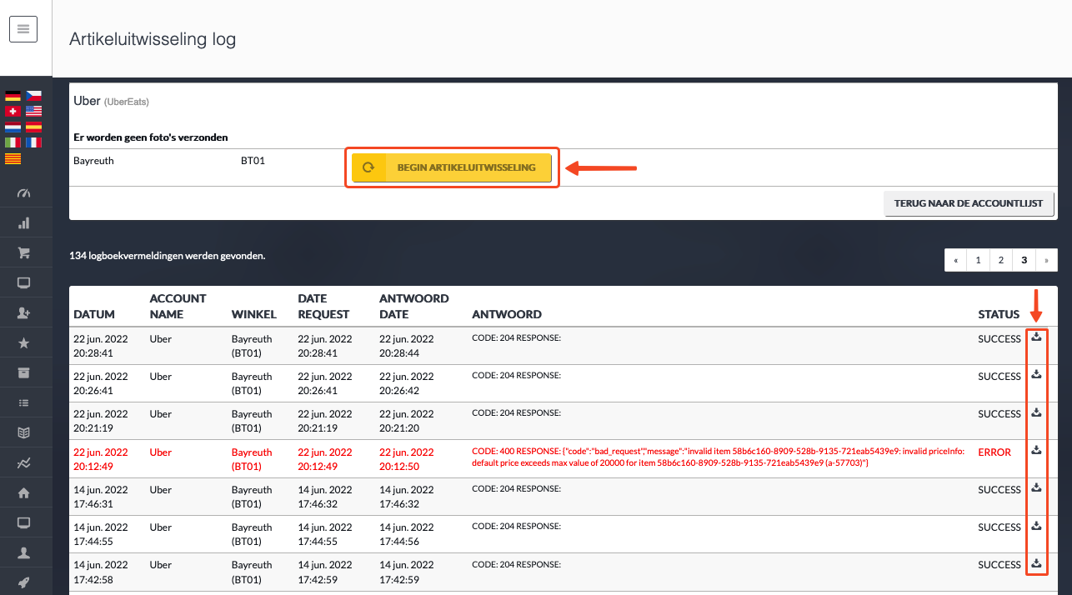Image resolution: width=1072 pixels, height=595 pixels.
Task: Download log from 17:46:31 row
Action: [x=1036, y=487]
